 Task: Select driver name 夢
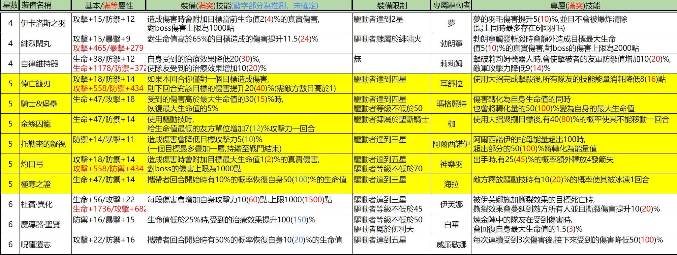click(451, 23)
